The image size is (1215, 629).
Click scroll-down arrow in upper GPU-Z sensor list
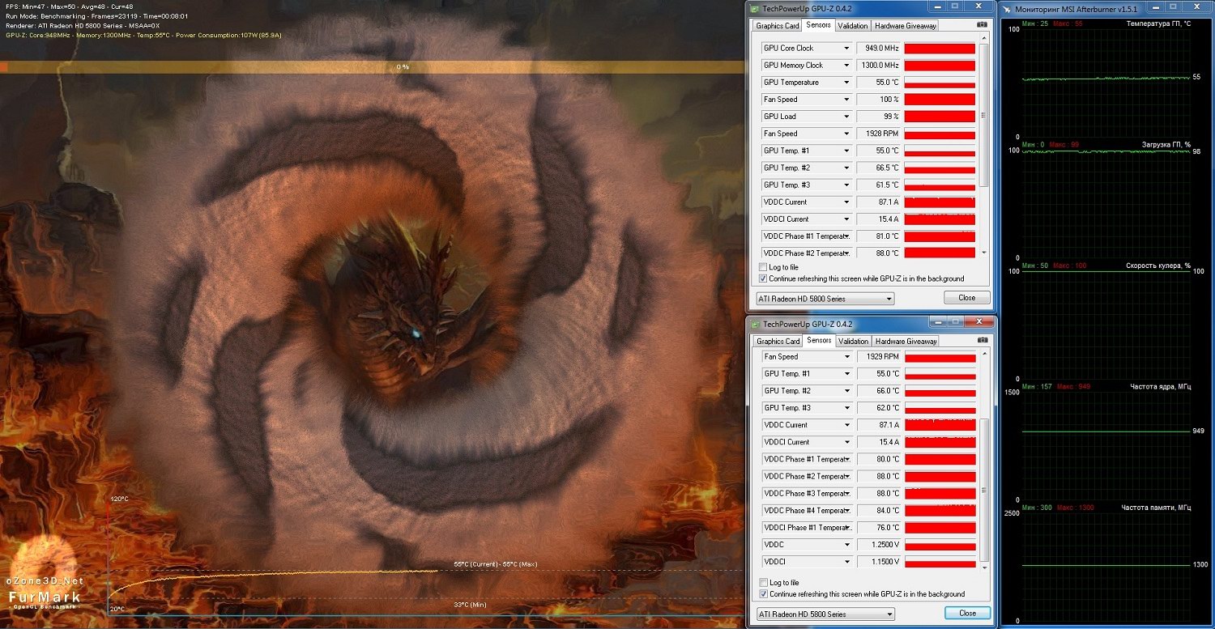[x=984, y=253]
